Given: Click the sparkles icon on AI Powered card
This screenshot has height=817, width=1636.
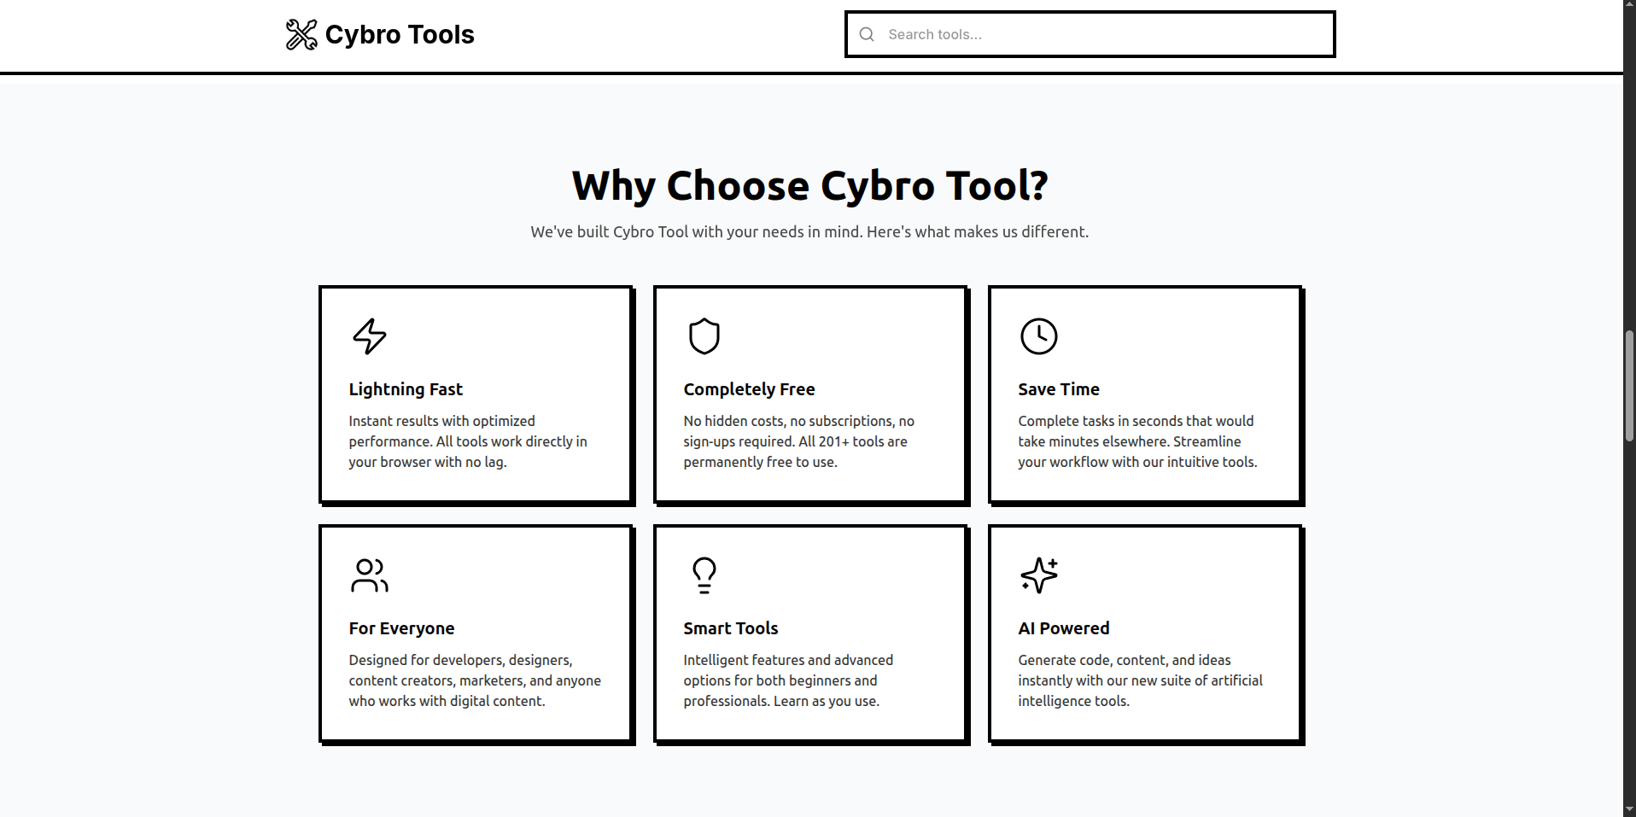Looking at the screenshot, I should [1038, 575].
